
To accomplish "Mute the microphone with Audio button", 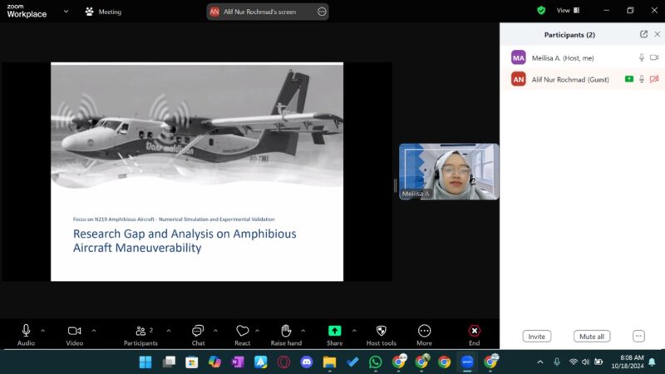I will pos(27,331).
